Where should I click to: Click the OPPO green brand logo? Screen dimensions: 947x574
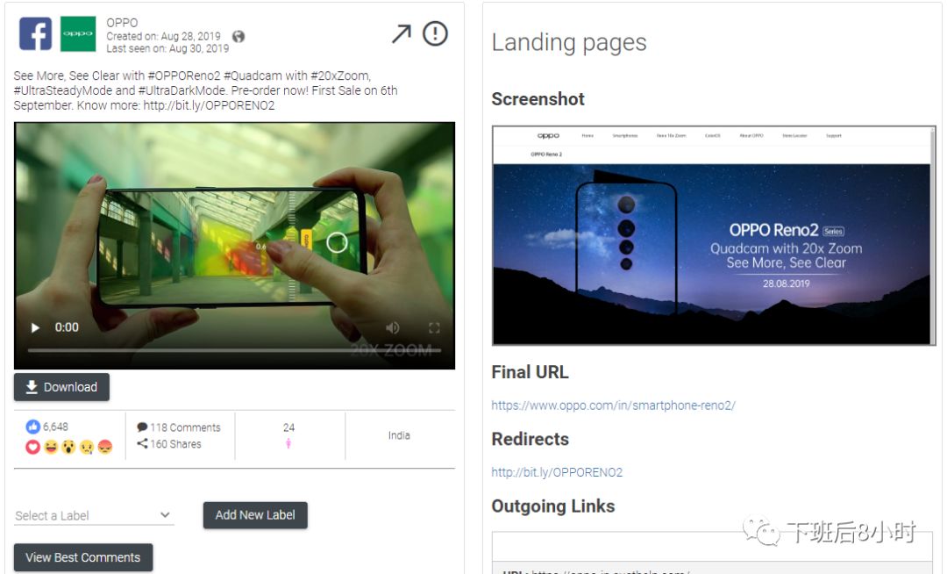click(78, 34)
